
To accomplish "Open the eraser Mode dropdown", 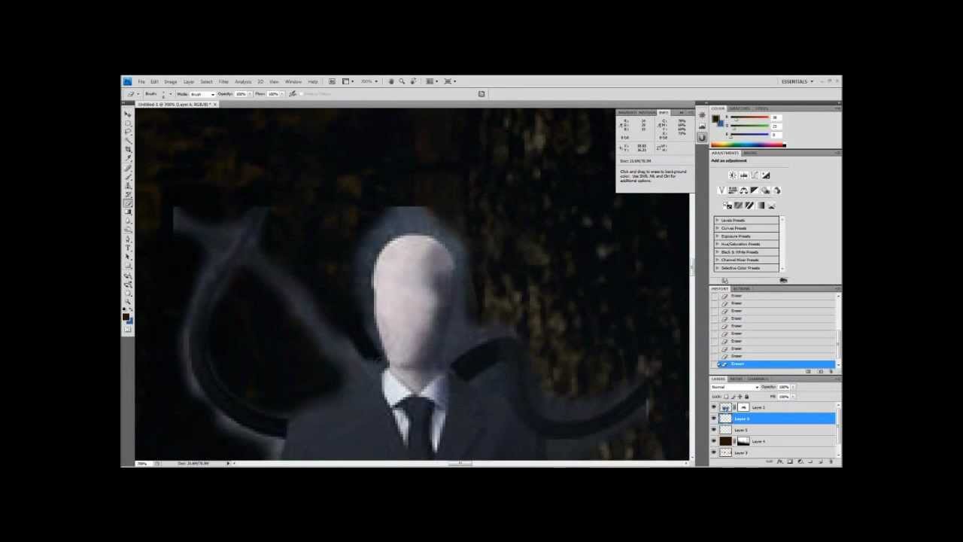I will coord(202,94).
